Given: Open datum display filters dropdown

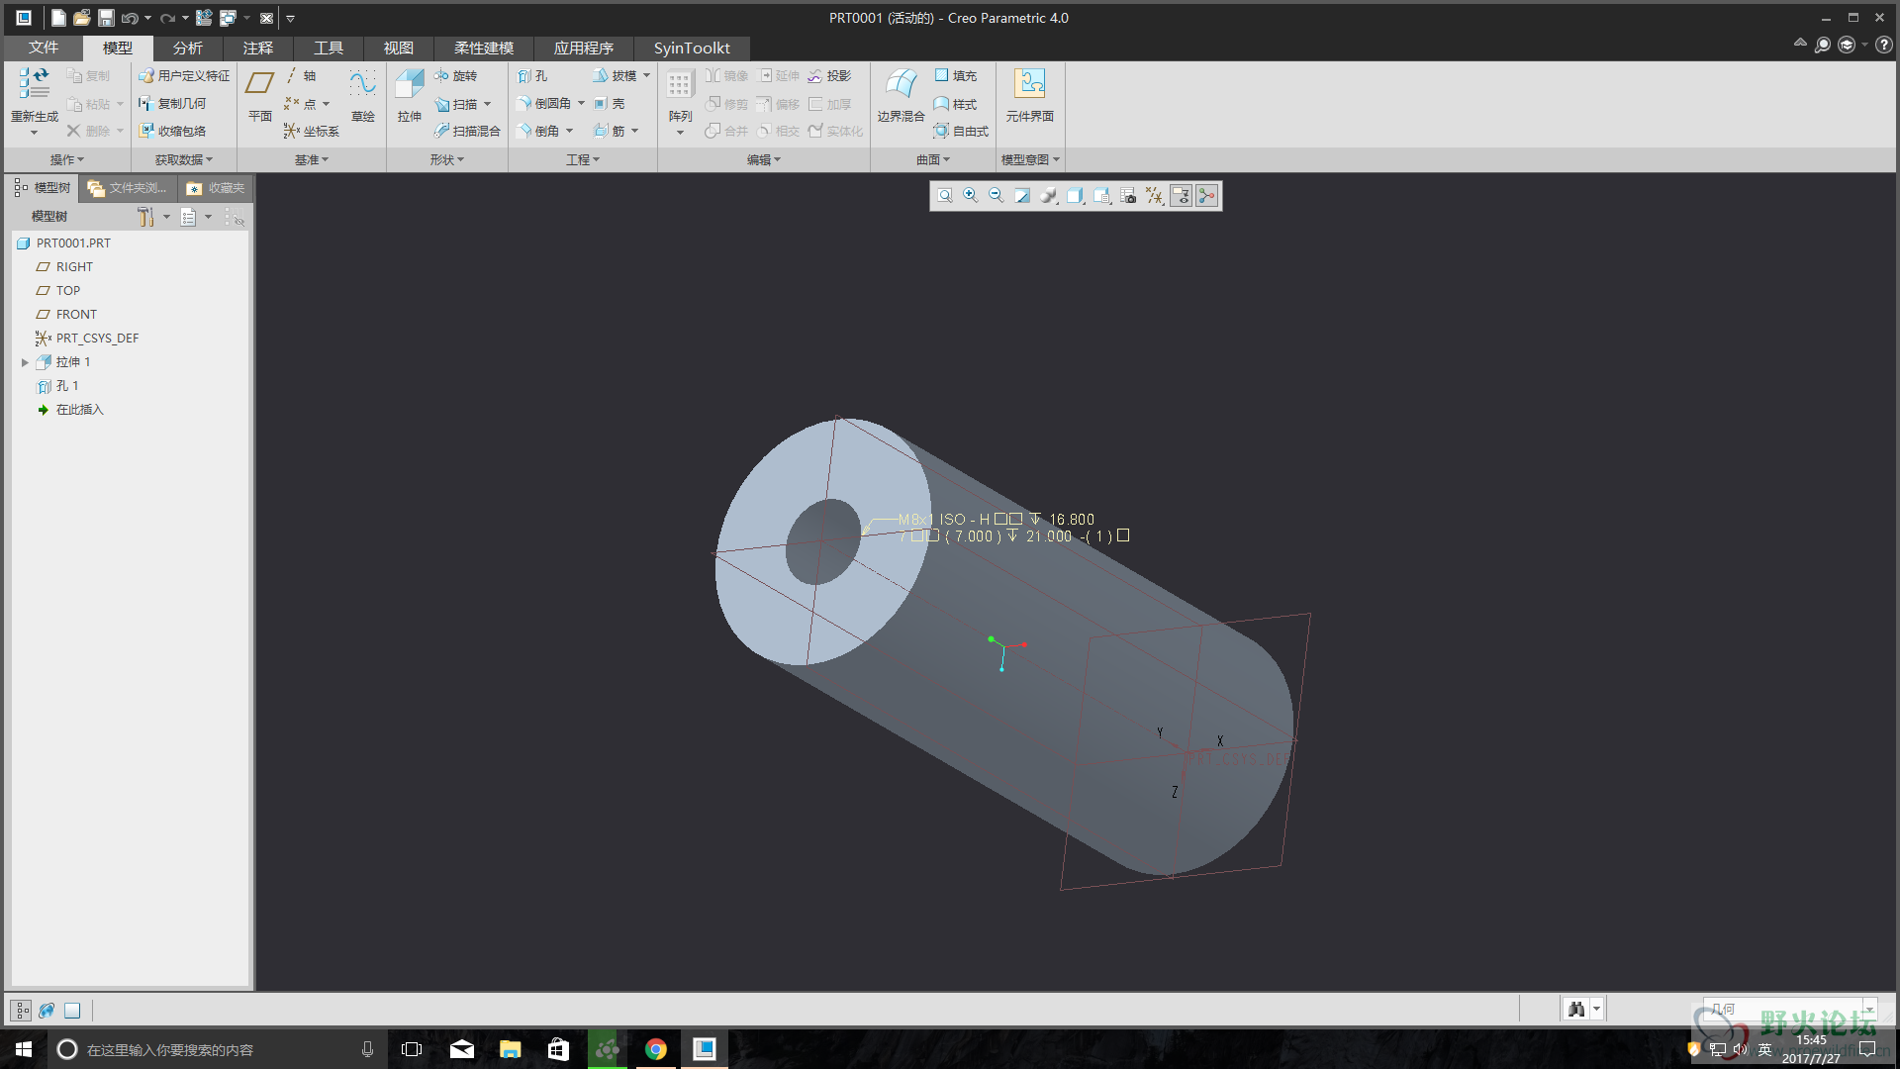Looking at the screenshot, I should [x=1155, y=196].
